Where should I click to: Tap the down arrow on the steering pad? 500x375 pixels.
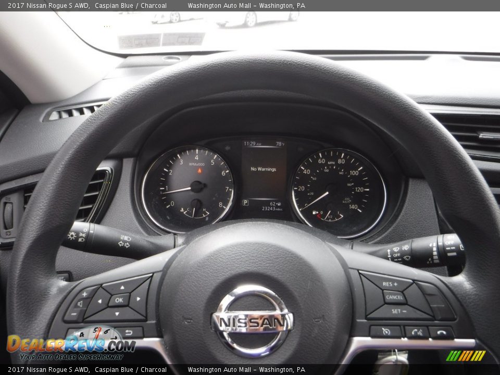117,314
